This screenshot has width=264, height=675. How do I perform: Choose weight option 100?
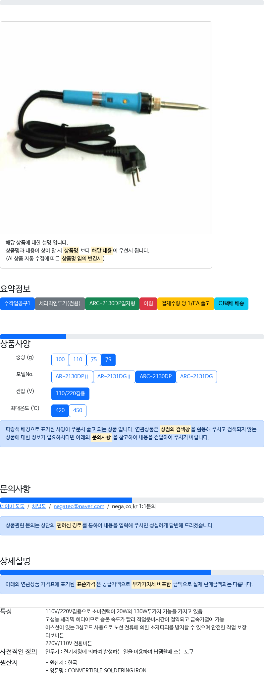click(60, 360)
